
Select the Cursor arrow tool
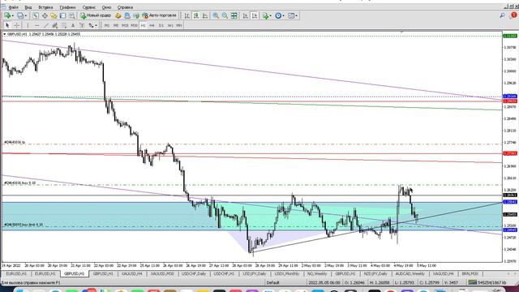[7, 25]
